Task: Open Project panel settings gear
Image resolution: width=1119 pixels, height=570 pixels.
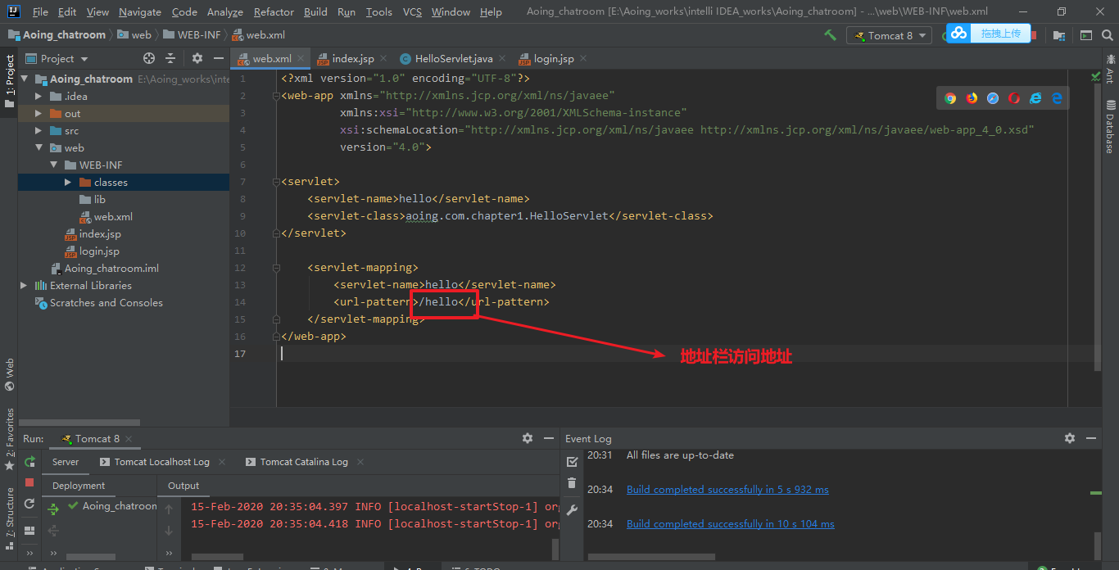Action: click(x=197, y=58)
